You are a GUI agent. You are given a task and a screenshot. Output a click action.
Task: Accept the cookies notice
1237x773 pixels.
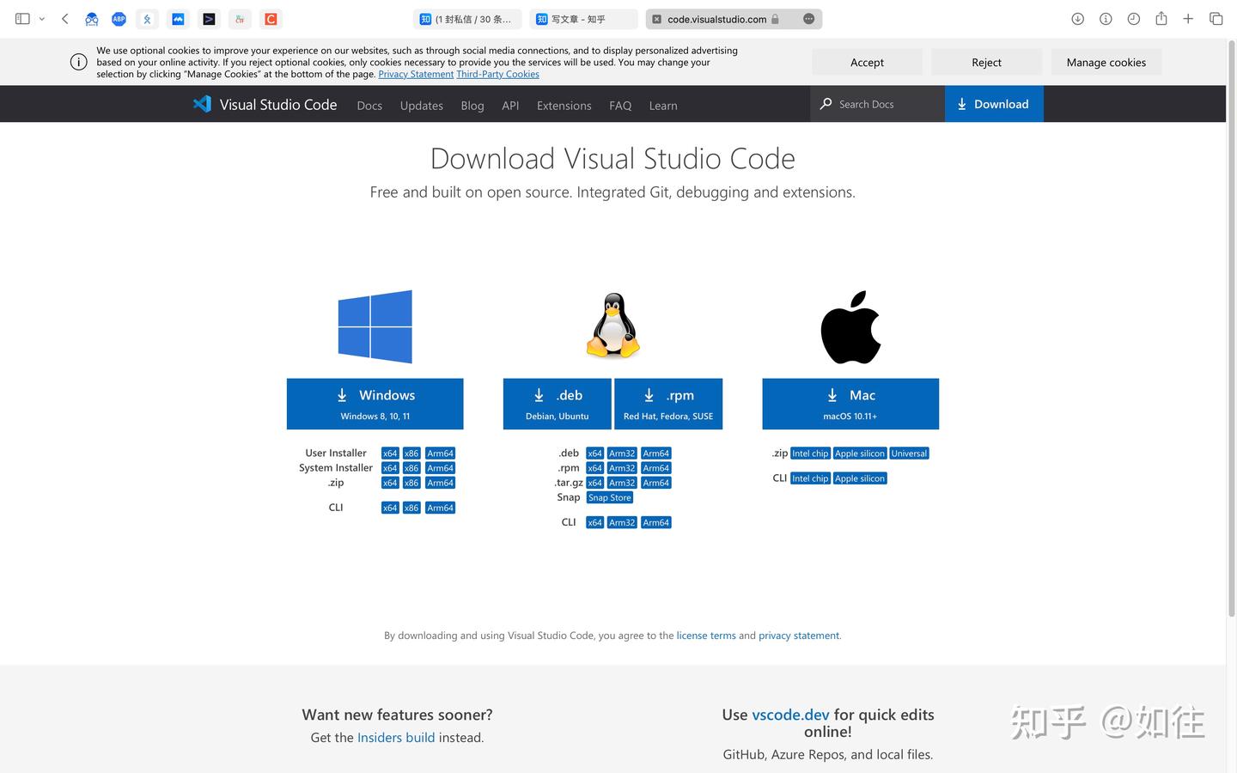pyautogui.click(x=867, y=62)
